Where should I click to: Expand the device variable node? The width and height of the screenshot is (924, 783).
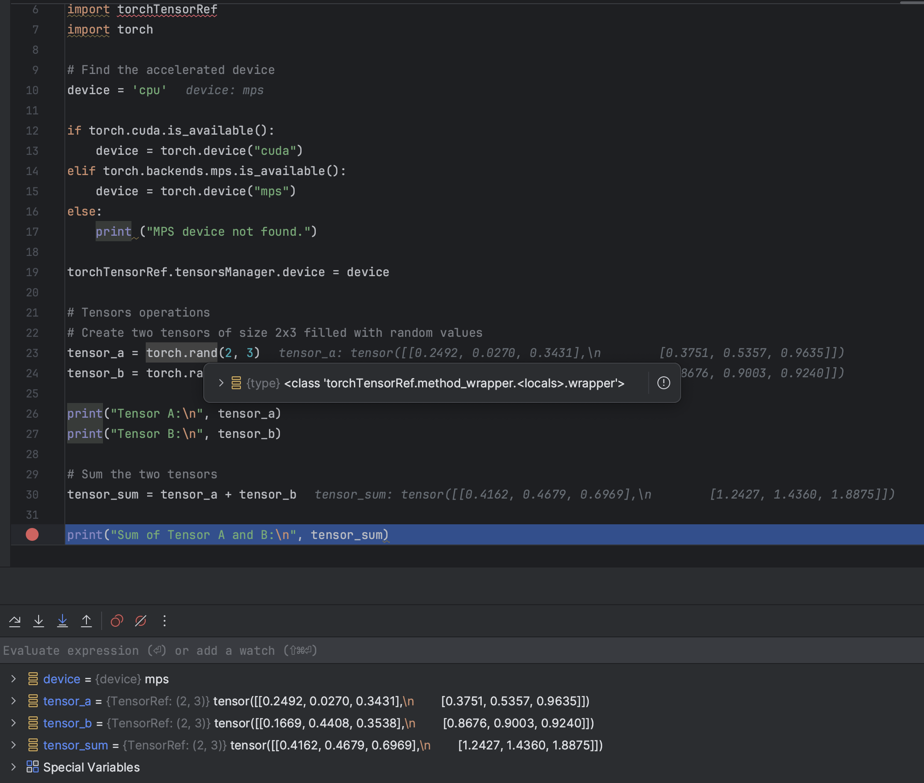[x=13, y=679]
